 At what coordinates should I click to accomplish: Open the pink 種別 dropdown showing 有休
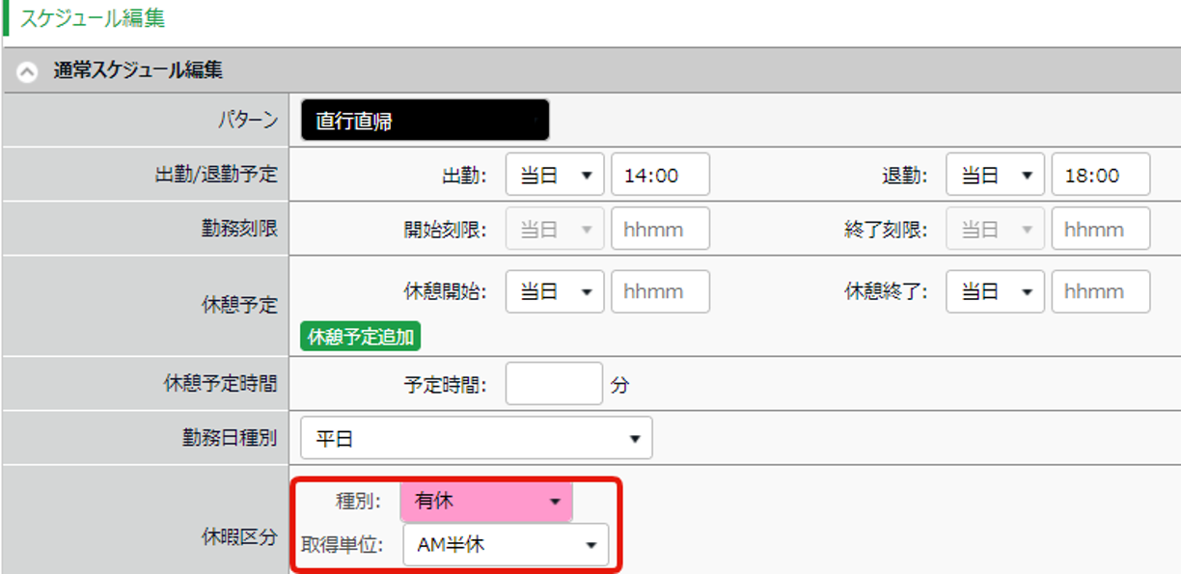(486, 502)
